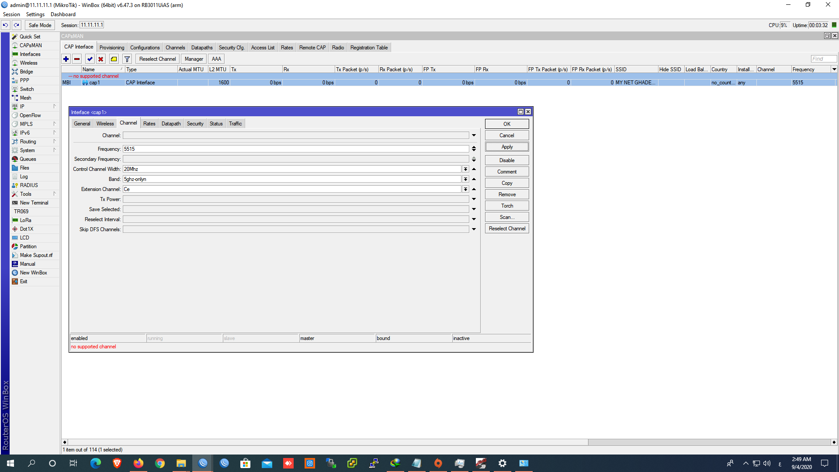This screenshot has width=839, height=472.
Task: Increase Frequency with the up stepper arrow
Action: click(x=474, y=146)
